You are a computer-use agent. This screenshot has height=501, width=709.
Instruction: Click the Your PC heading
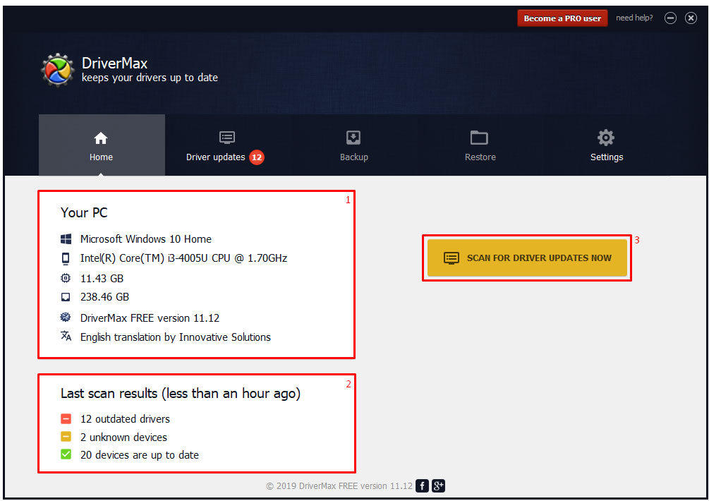click(84, 212)
